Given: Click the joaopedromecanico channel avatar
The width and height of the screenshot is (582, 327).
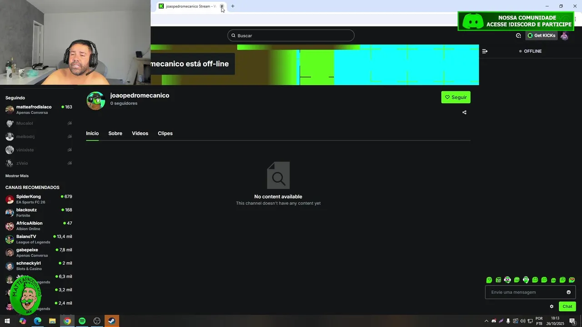Looking at the screenshot, I should [95, 101].
